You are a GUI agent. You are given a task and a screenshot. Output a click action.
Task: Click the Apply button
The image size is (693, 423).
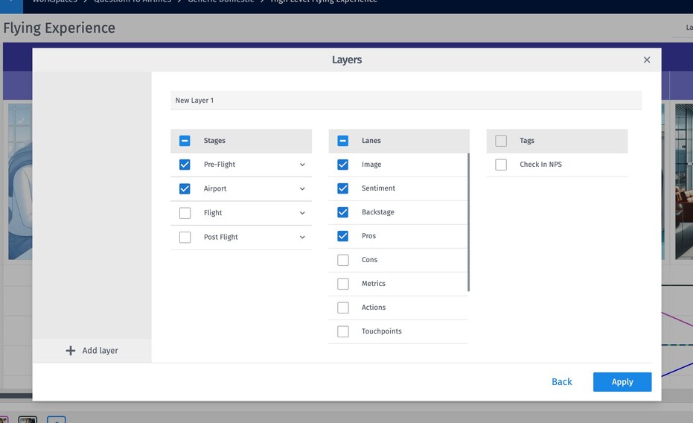tap(622, 382)
